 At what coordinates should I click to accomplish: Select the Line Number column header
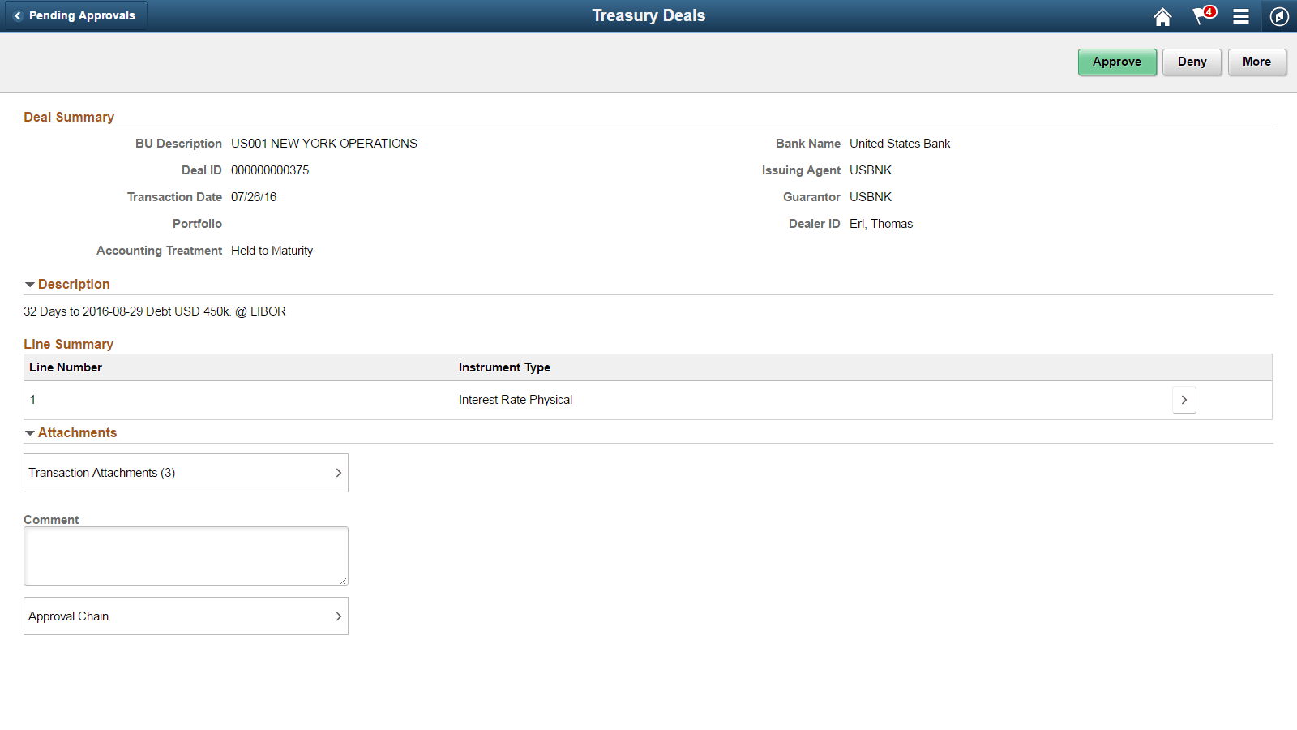(65, 367)
